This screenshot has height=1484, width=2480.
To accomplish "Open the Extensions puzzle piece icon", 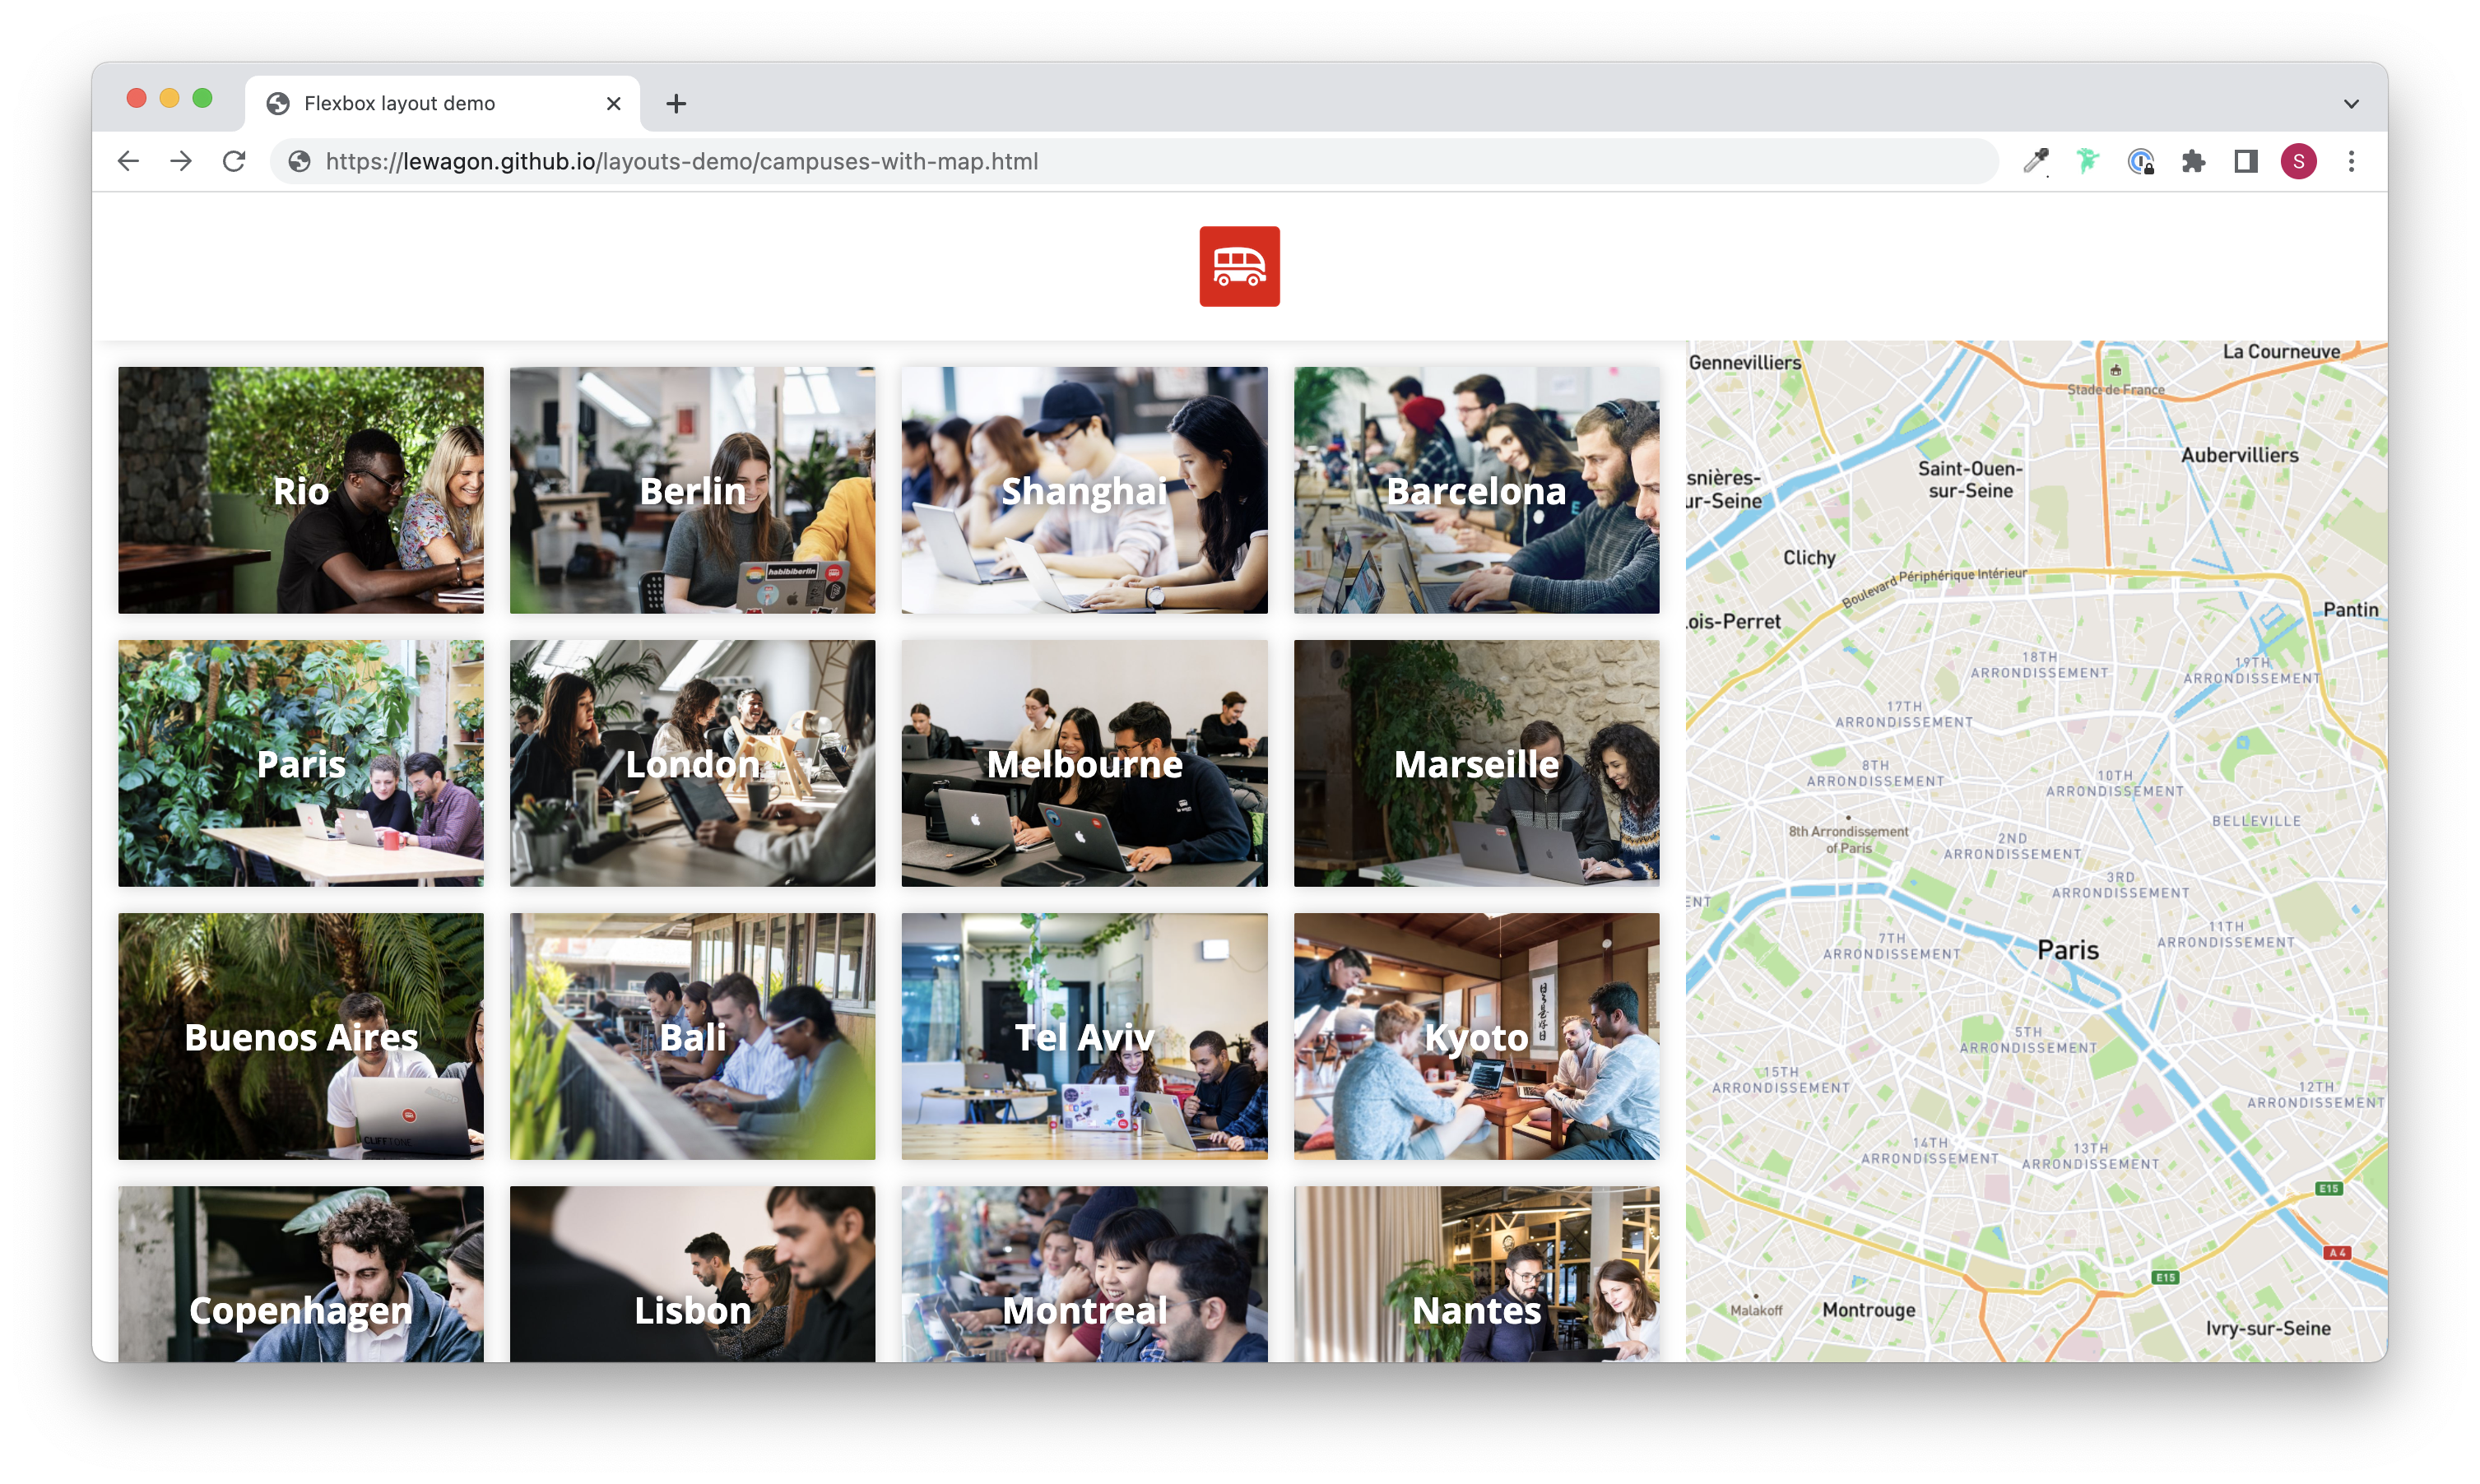I will [2193, 161].
